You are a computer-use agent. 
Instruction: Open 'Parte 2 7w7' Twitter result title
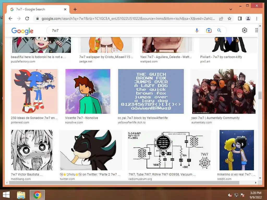(90, 174)
